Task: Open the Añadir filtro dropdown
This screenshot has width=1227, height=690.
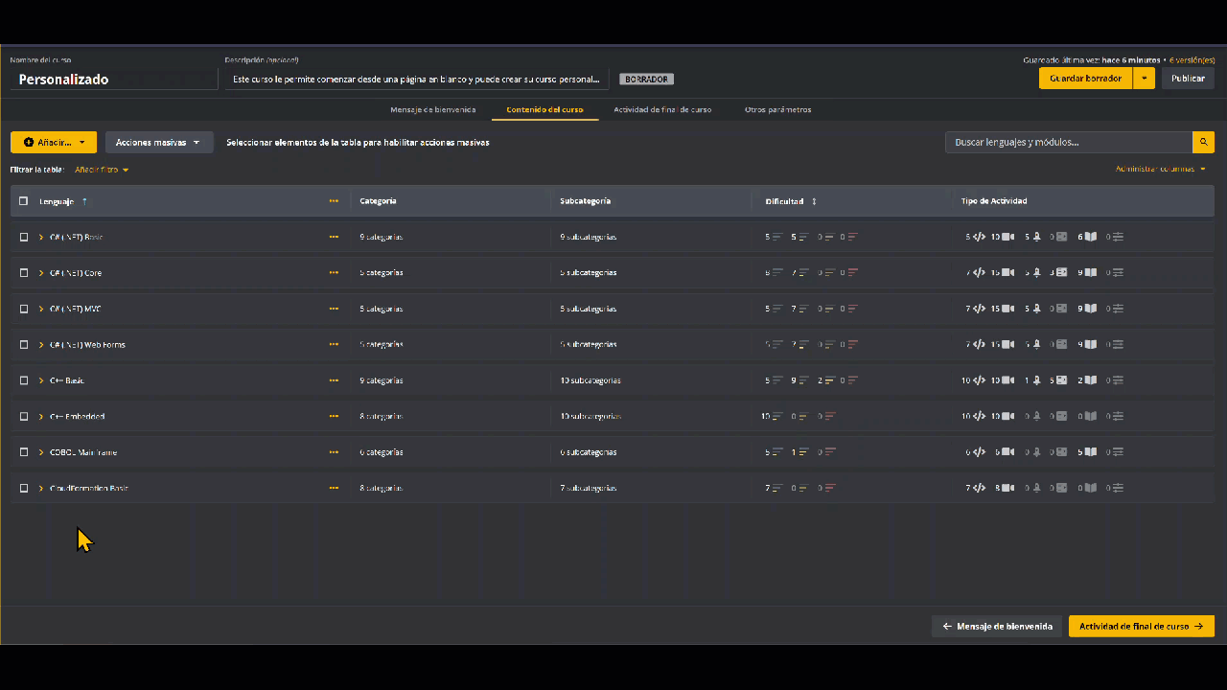Action: pos(102,170)
